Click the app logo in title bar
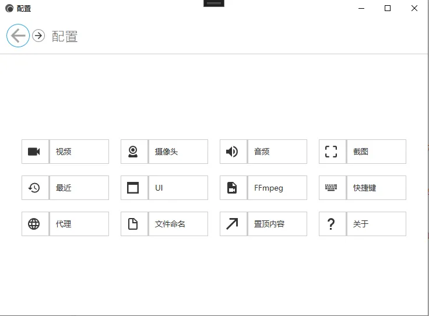The height and width of the screenshot is (316, 429). tap(9, 9)
